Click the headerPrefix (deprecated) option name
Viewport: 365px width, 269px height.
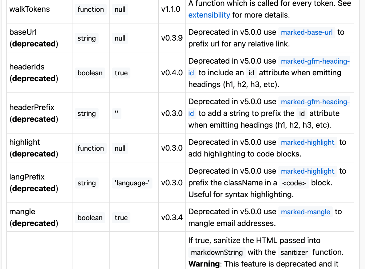pyautogui.click(x=34, y=113)
